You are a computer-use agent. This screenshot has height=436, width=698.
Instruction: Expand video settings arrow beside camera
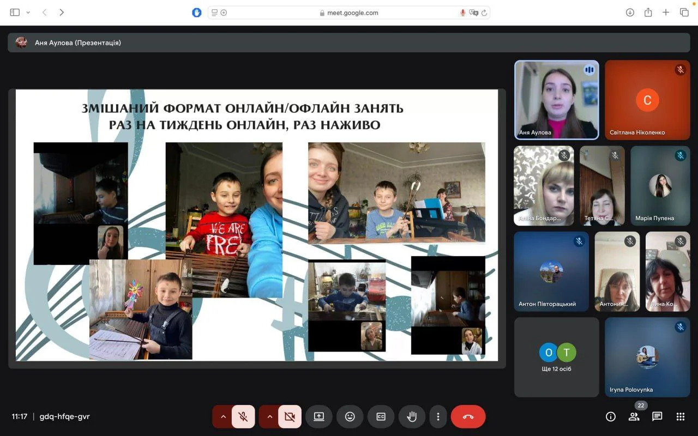pos(269,417)
